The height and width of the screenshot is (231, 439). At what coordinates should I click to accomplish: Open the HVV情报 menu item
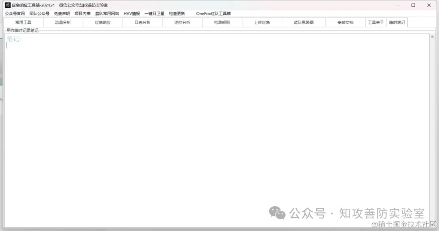point(132,13)
